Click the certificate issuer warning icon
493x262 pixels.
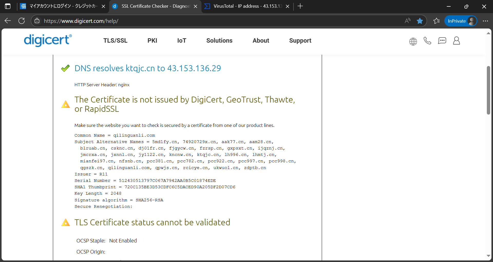click(65, 104)
